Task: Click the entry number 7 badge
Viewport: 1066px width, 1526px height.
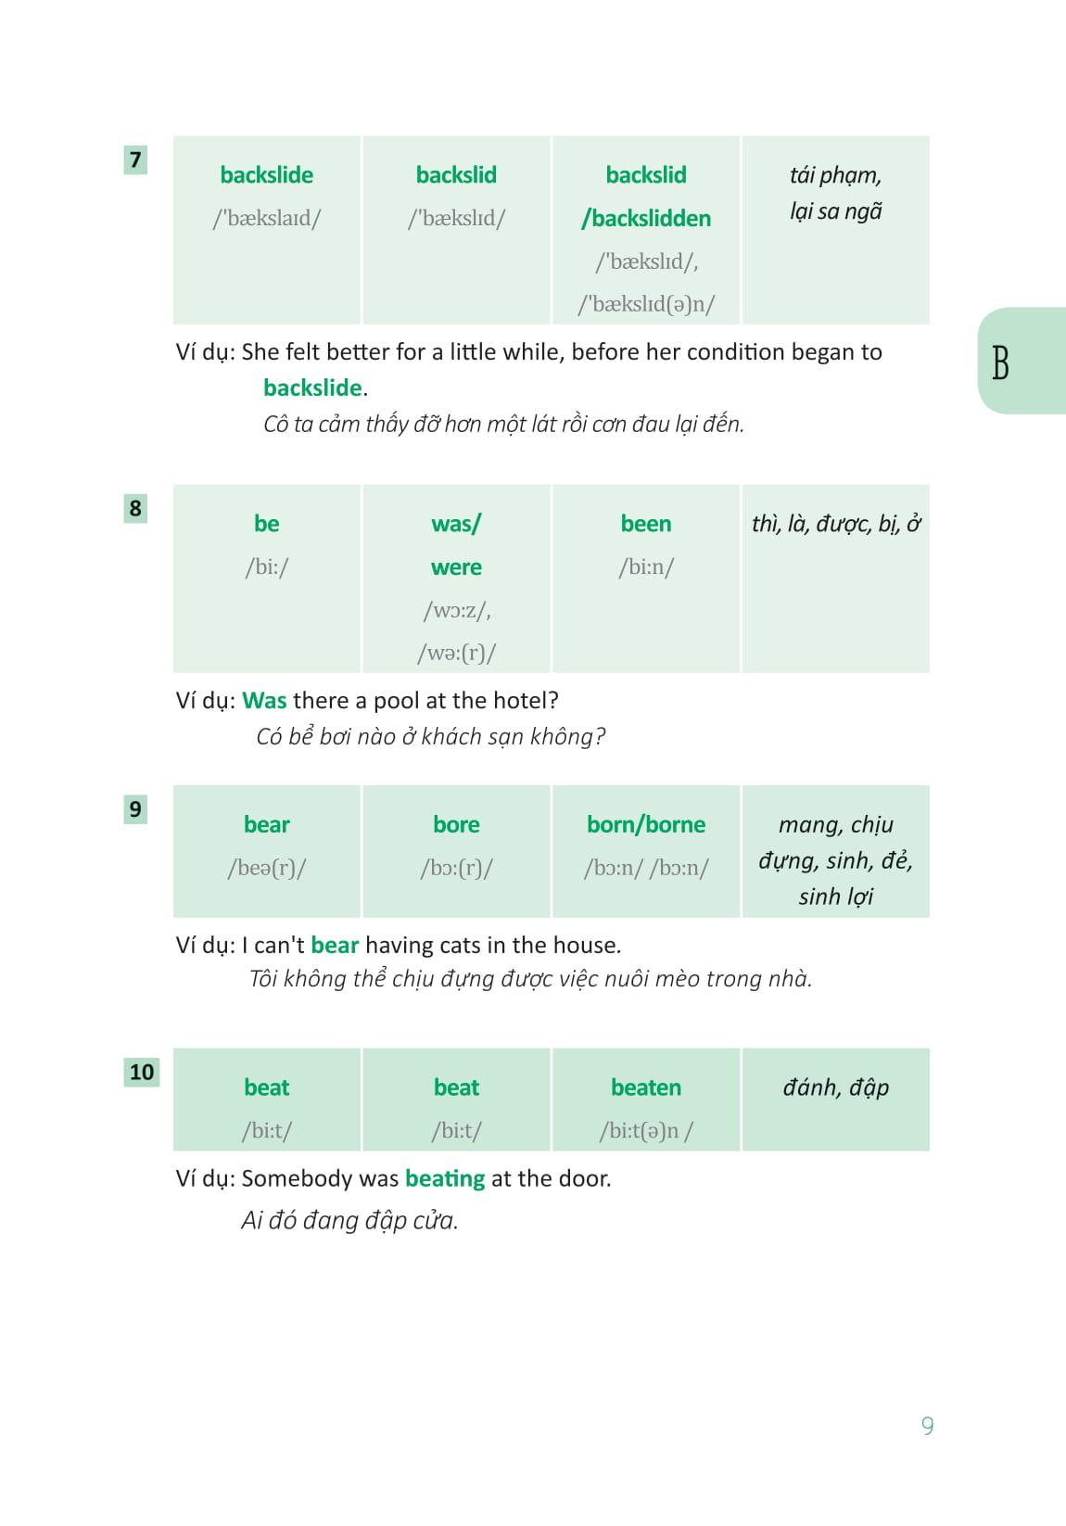Action: click(135, 159)
